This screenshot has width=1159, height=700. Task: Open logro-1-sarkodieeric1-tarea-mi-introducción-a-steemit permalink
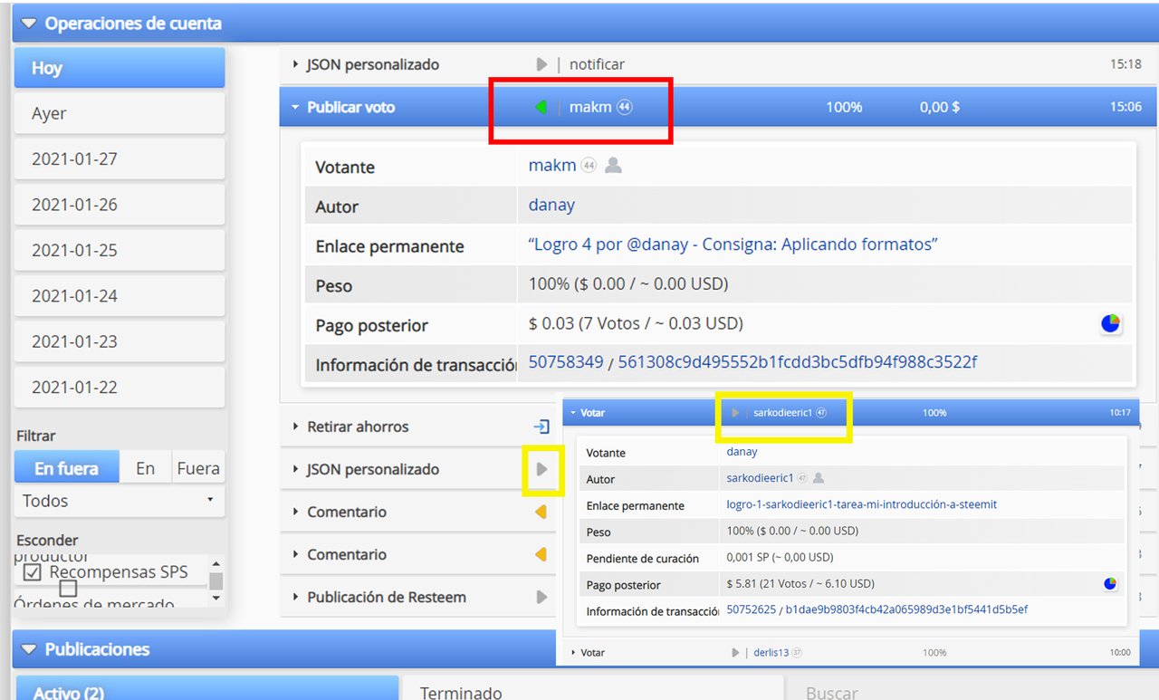coord(862,504)
